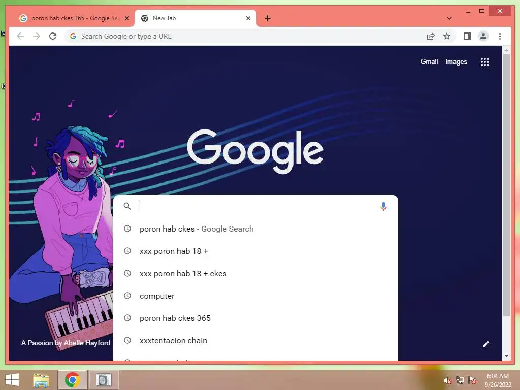Image resolution: width=520 pixels, height=390 pixels.
Task: Switch to the poron hab ckes 365 tab
Action: [75, 18]
